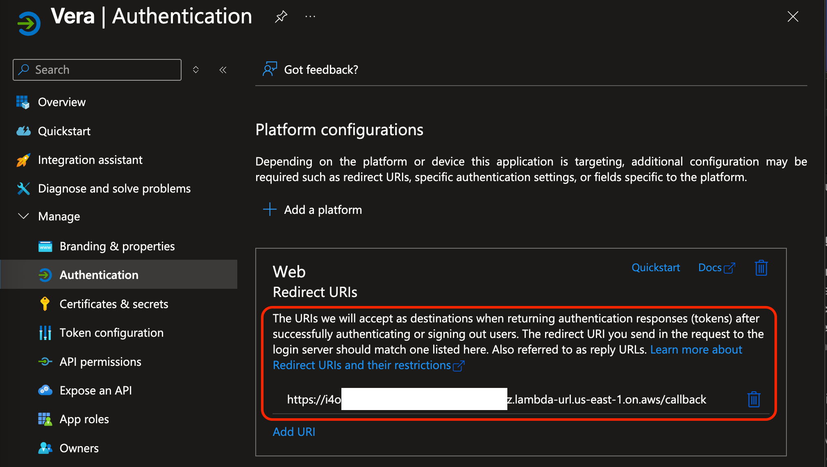Open Certificates & secrets key item
Viewport: 827px width, 467px height.
coord(114,304)
